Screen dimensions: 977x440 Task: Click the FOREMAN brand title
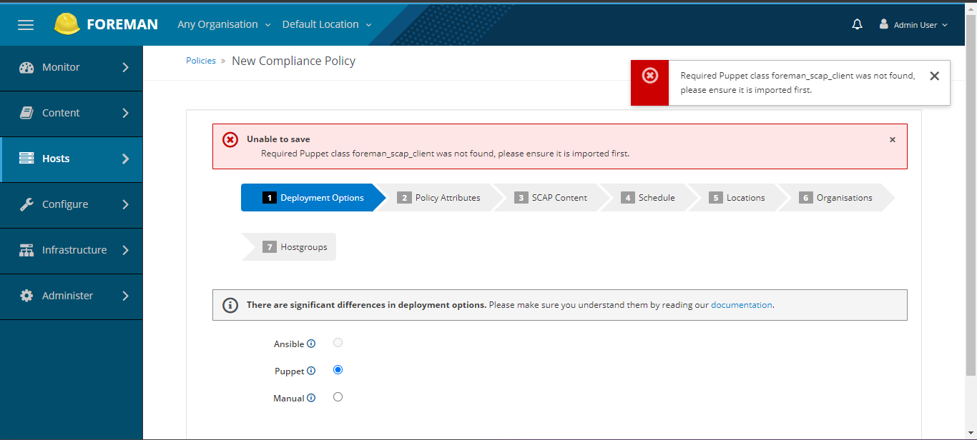tap(122, 24)
